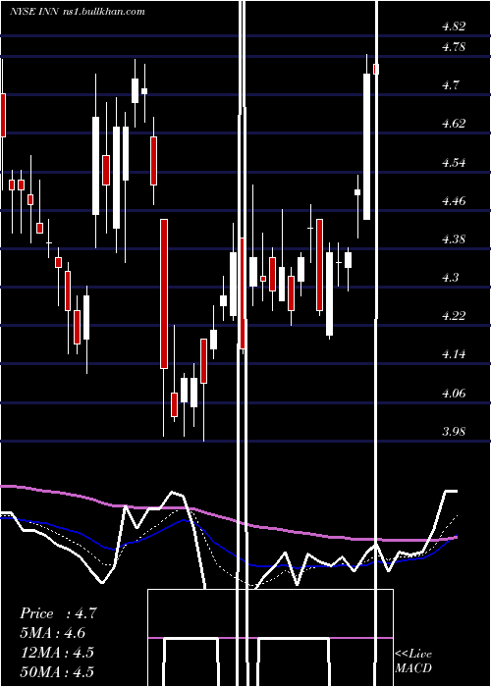The image size is (491, 687).
Task: Click the 4.38 price axis label
Action: click(x=454, y=239)
